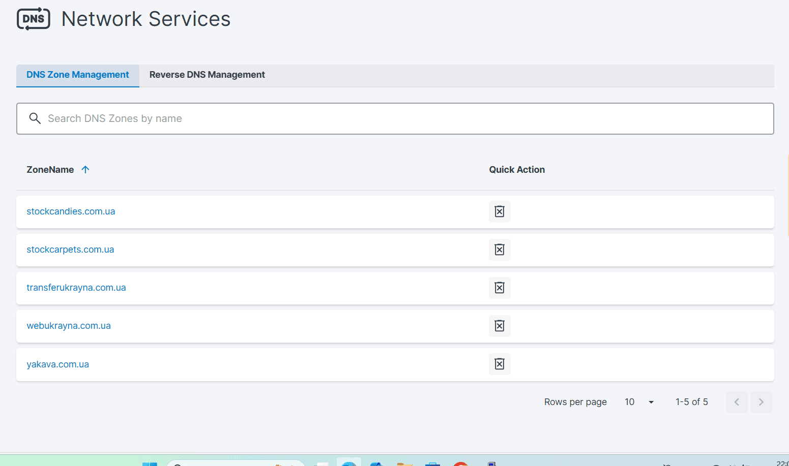Open the Reverse DNS Management tab
The height and width of the screenshot is (466, 789).
207,75
